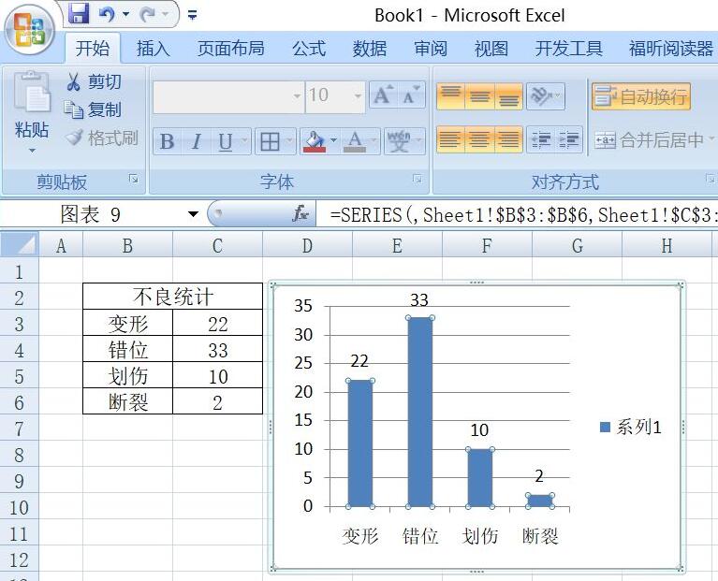The image size is (718, 581).
Task: Select the chart bar for 错位
Action: coord(420,412)
